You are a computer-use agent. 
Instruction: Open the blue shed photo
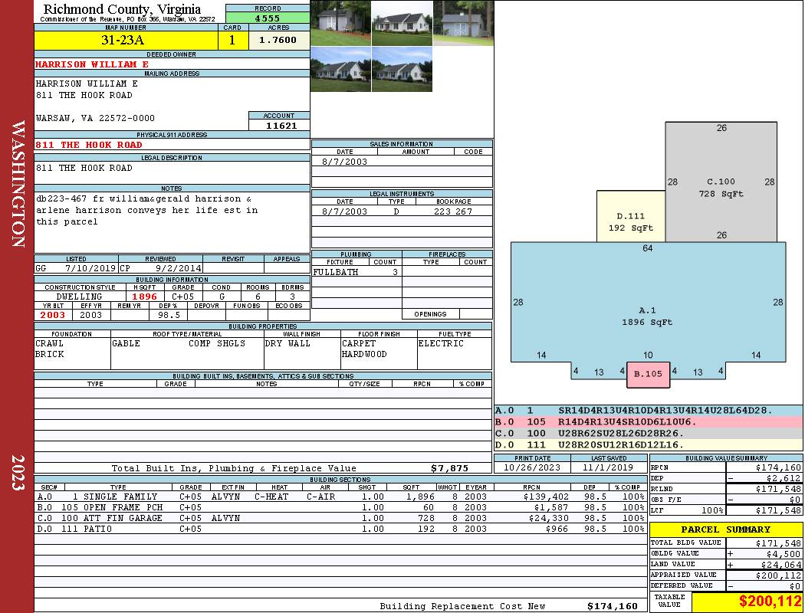pyautogui.click(x=463, y=23)
